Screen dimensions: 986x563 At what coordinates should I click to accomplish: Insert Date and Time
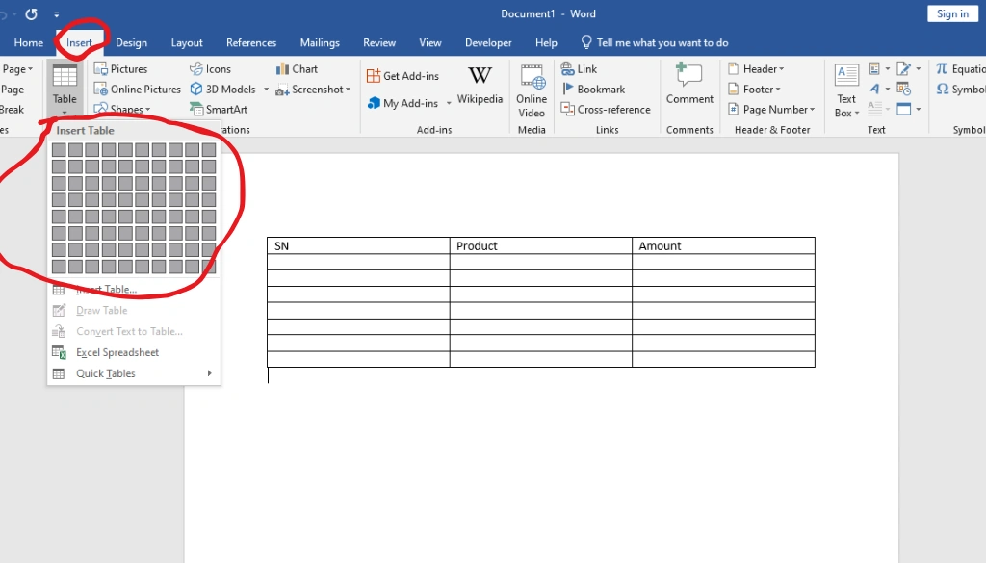[x=903, y=89]
